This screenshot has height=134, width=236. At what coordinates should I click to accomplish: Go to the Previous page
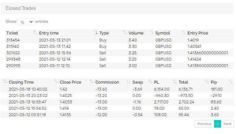coord(204,124)
